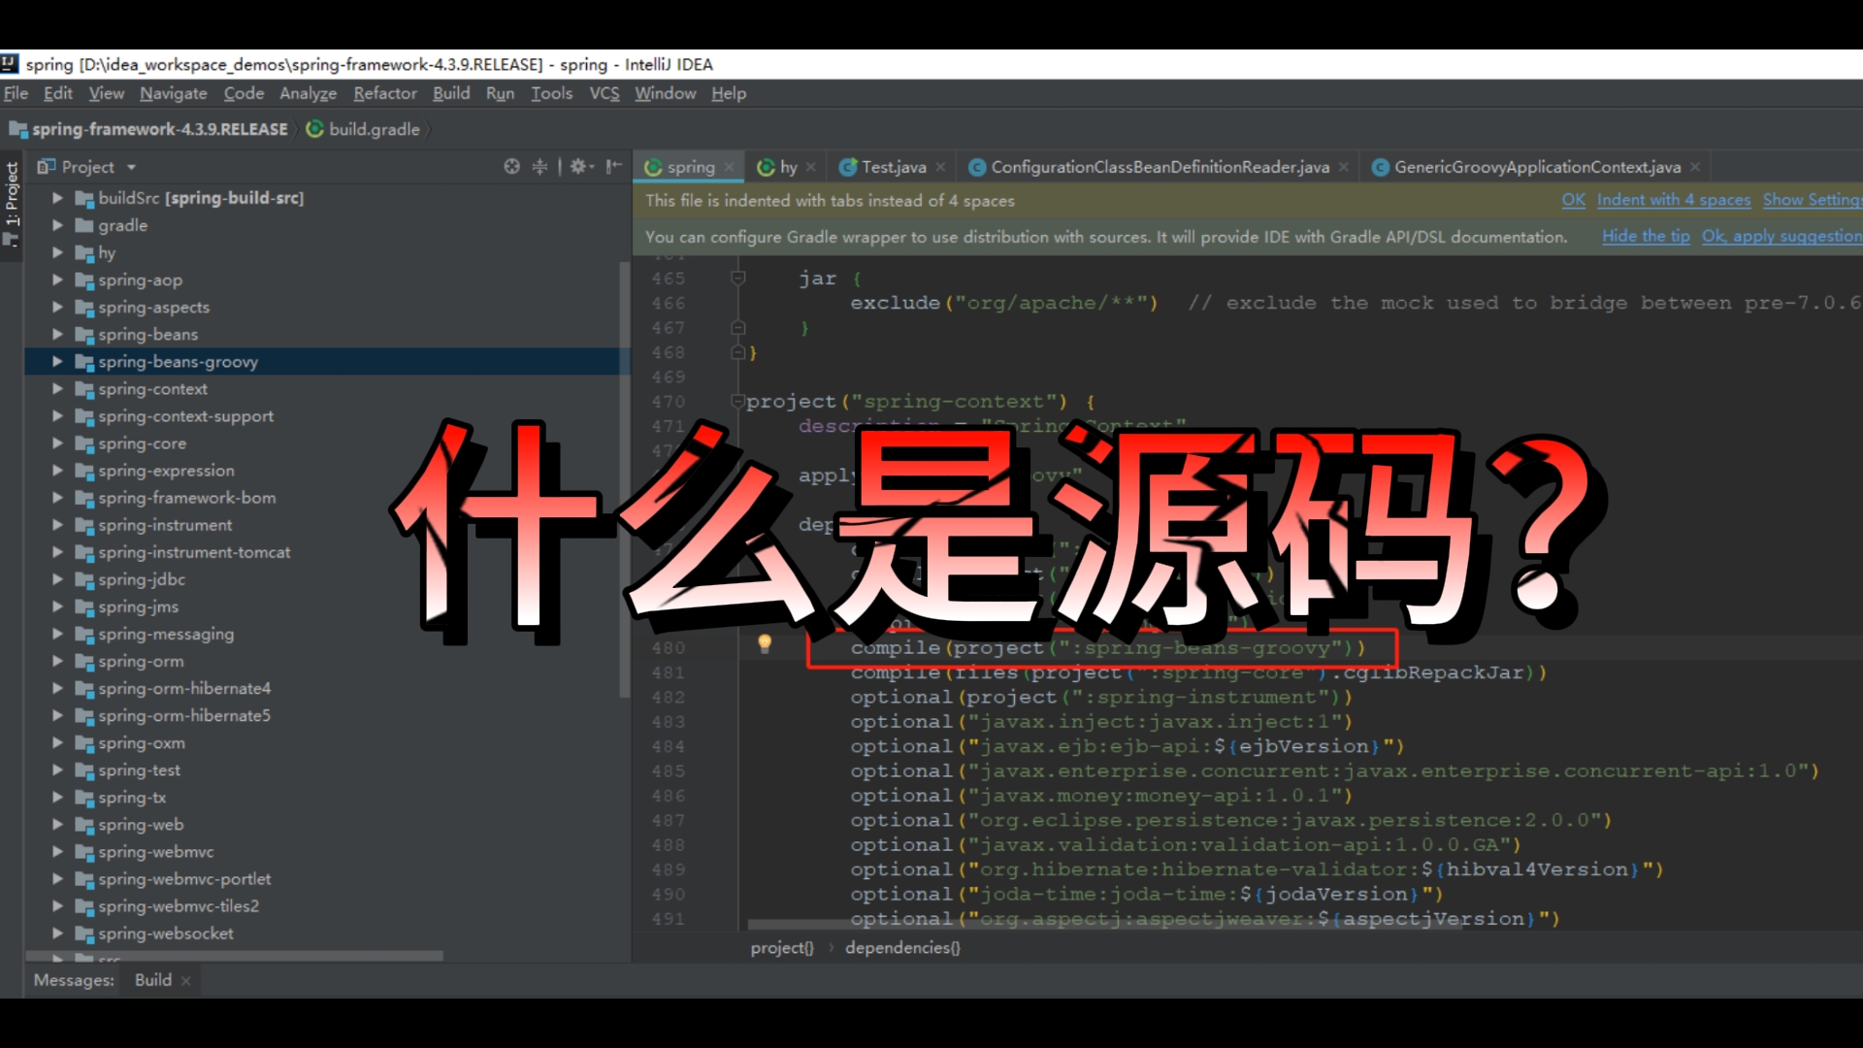Click the dependencies{} breadcrumb below editor

point(902,948)
